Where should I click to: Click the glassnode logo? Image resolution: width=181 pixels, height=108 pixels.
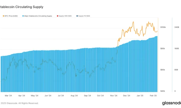pos(172,103)
